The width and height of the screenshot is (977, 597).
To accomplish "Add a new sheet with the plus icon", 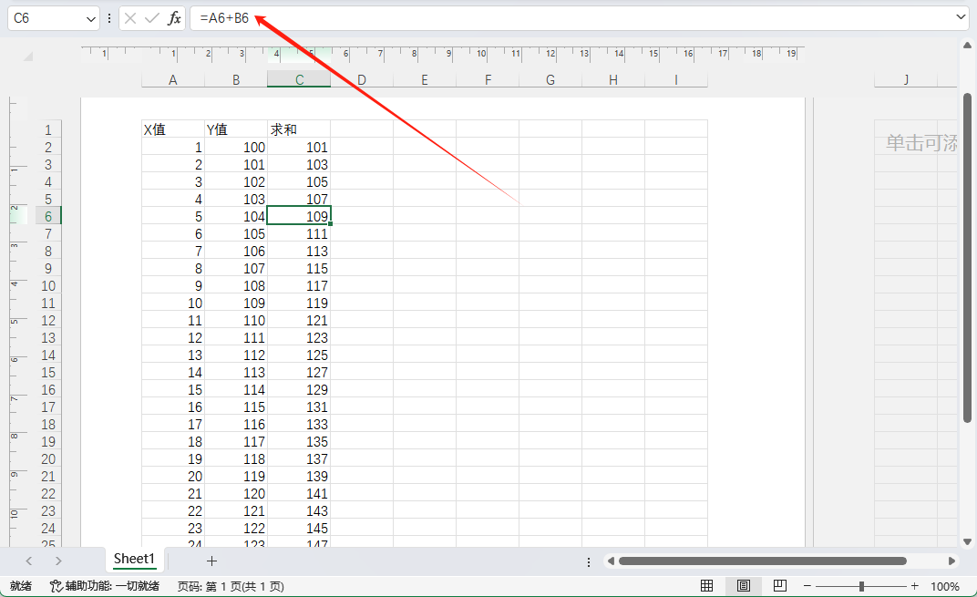I will coord(211,561).
